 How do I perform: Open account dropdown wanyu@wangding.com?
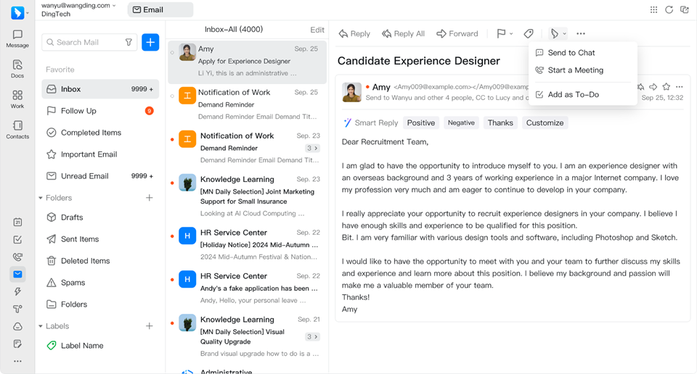point(78,5)
